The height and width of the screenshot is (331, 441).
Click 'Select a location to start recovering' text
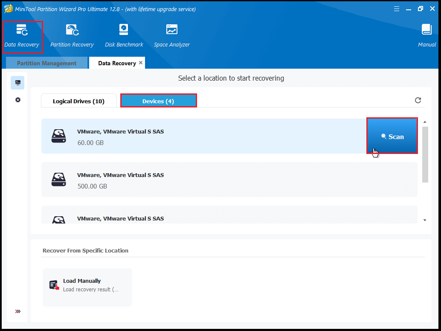click(x=231, y=78)
